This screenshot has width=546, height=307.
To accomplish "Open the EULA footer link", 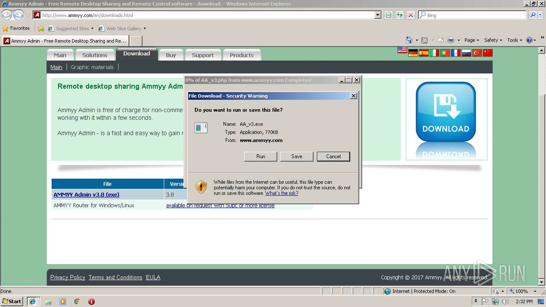I will click(x=153, y=277).
